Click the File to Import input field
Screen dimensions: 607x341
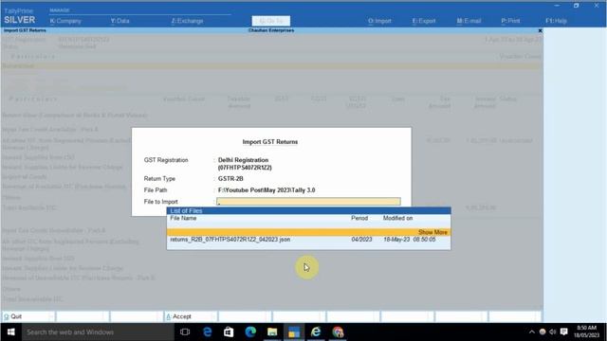click(308, 202)
